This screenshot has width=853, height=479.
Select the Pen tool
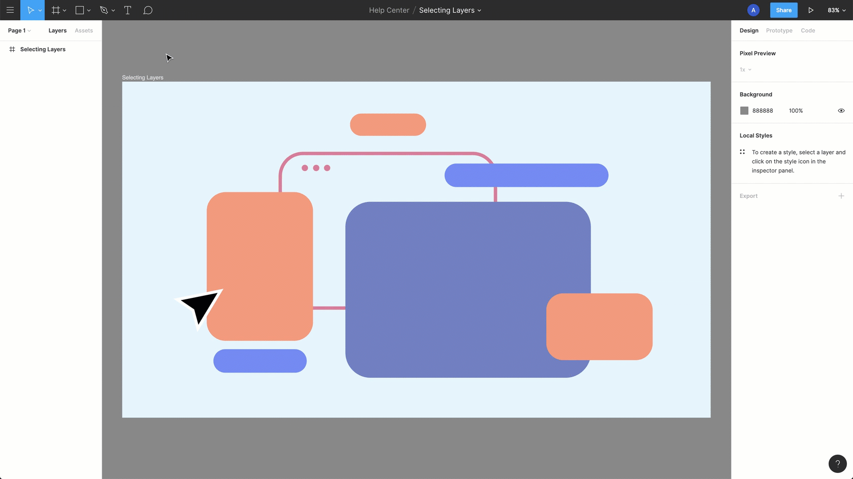click(104, 10)
